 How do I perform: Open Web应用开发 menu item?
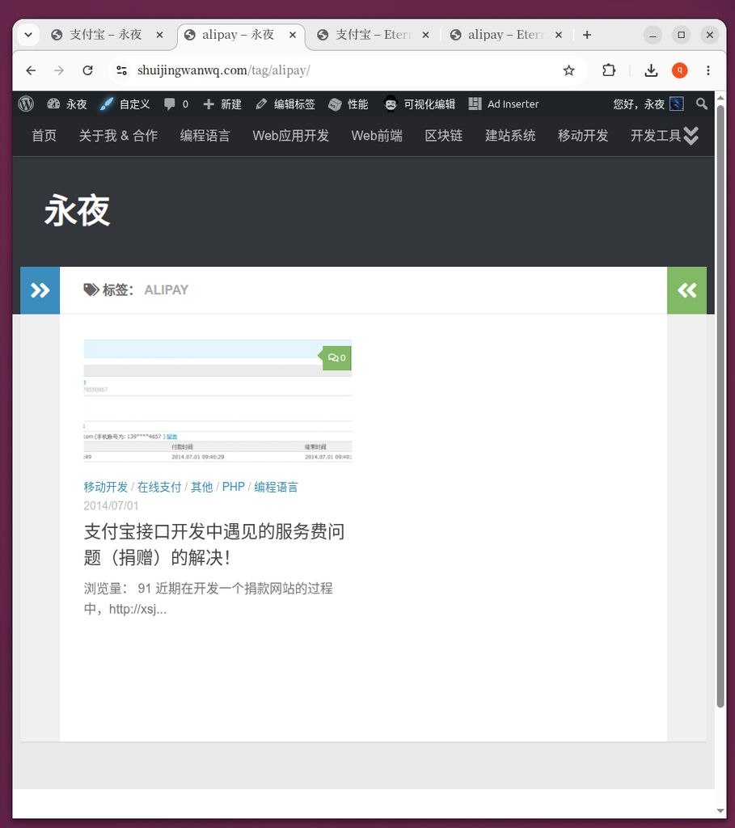pos(291,136)
